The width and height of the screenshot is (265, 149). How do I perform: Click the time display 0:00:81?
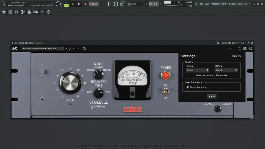click(116, 4)
